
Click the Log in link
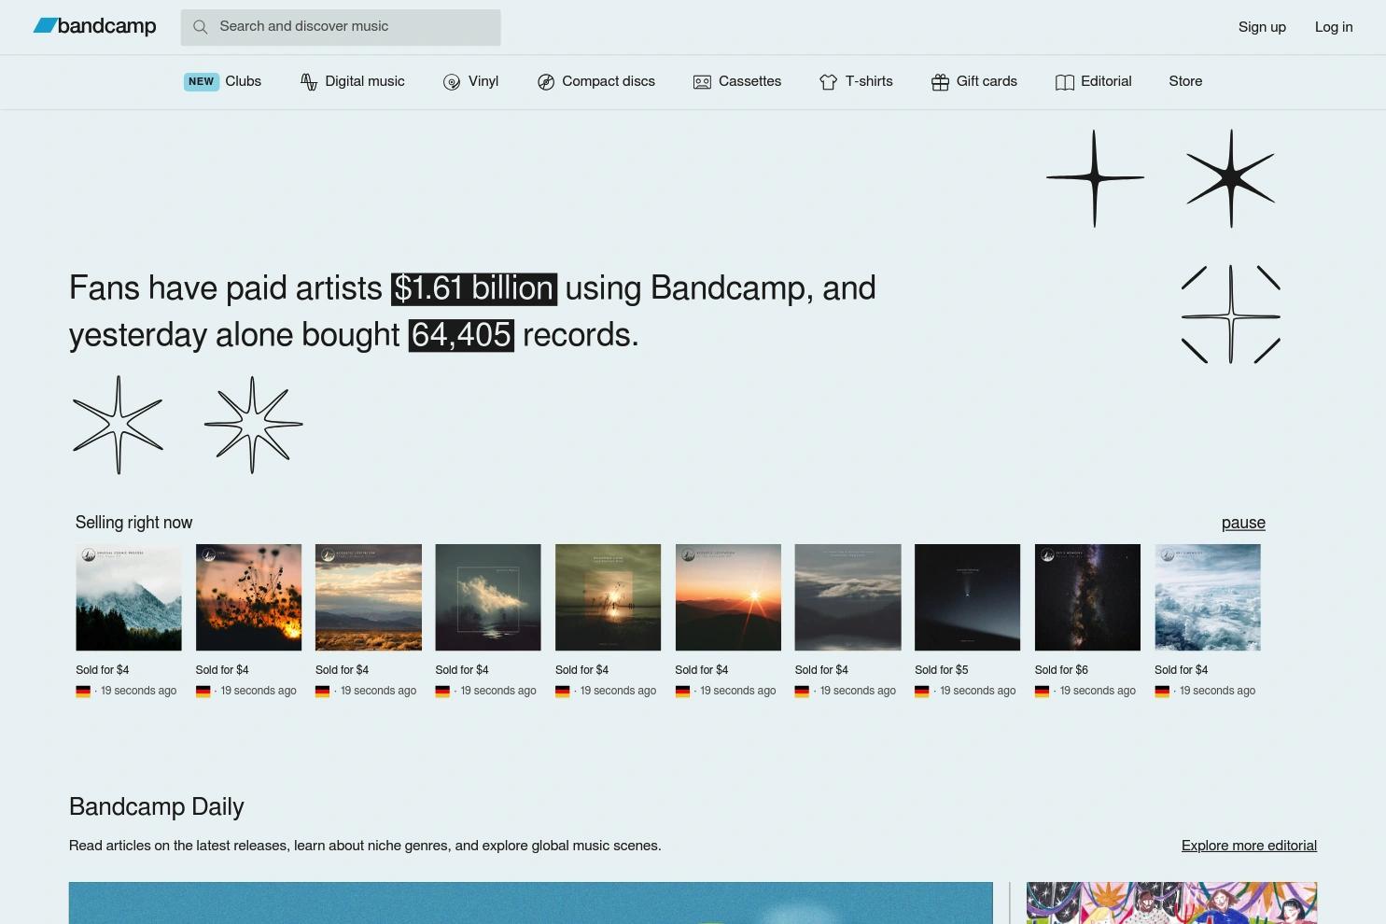pyautogui.click(x=1334, y=27)
